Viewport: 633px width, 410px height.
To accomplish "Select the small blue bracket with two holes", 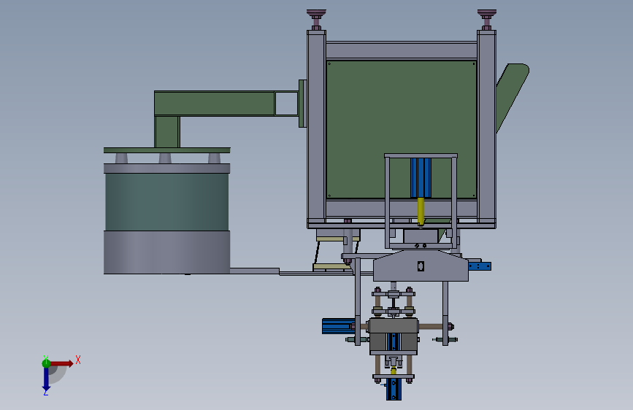I will (480, 266).
